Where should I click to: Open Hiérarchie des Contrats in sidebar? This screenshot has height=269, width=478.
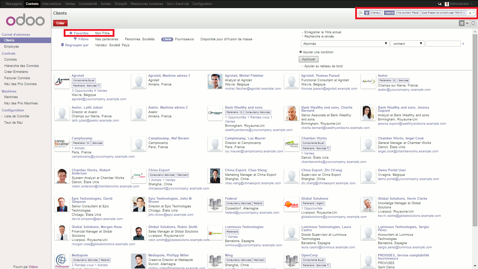click(21, 66)
